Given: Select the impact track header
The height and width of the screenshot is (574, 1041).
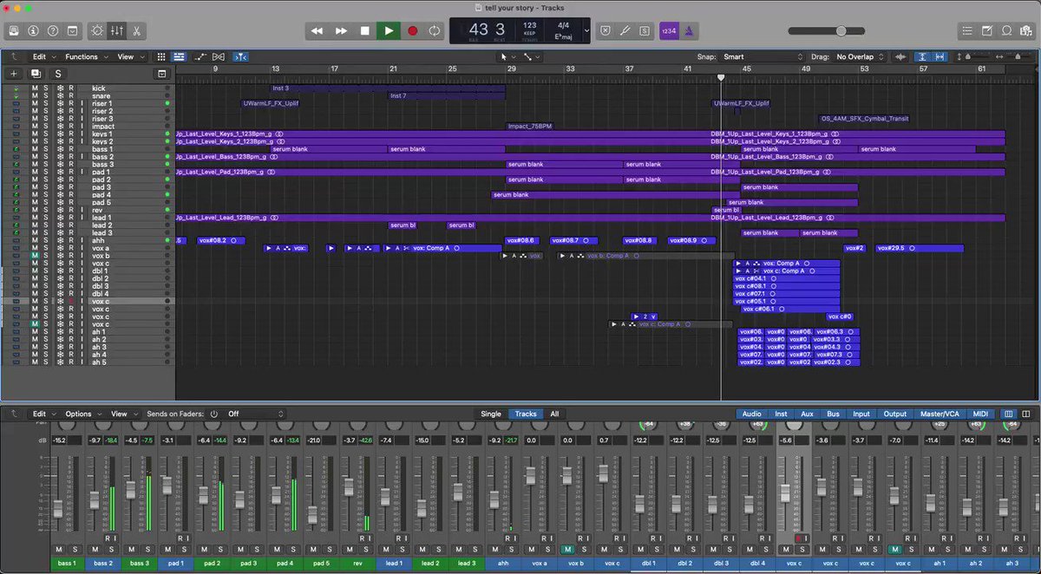Looking at the screenshot, I should point(102,126).
